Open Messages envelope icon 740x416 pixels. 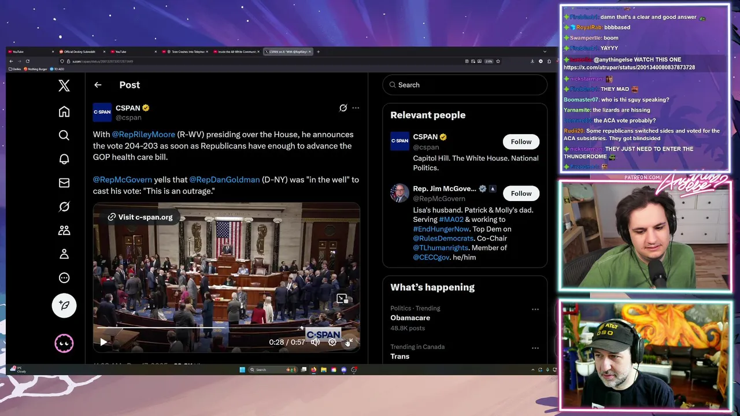coord(64,183)
